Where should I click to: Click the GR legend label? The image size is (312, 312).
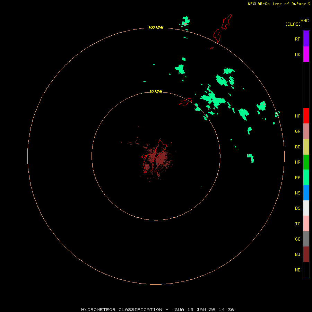(297, 131)
